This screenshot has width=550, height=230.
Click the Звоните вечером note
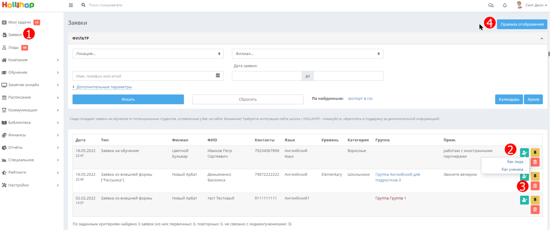460,174
